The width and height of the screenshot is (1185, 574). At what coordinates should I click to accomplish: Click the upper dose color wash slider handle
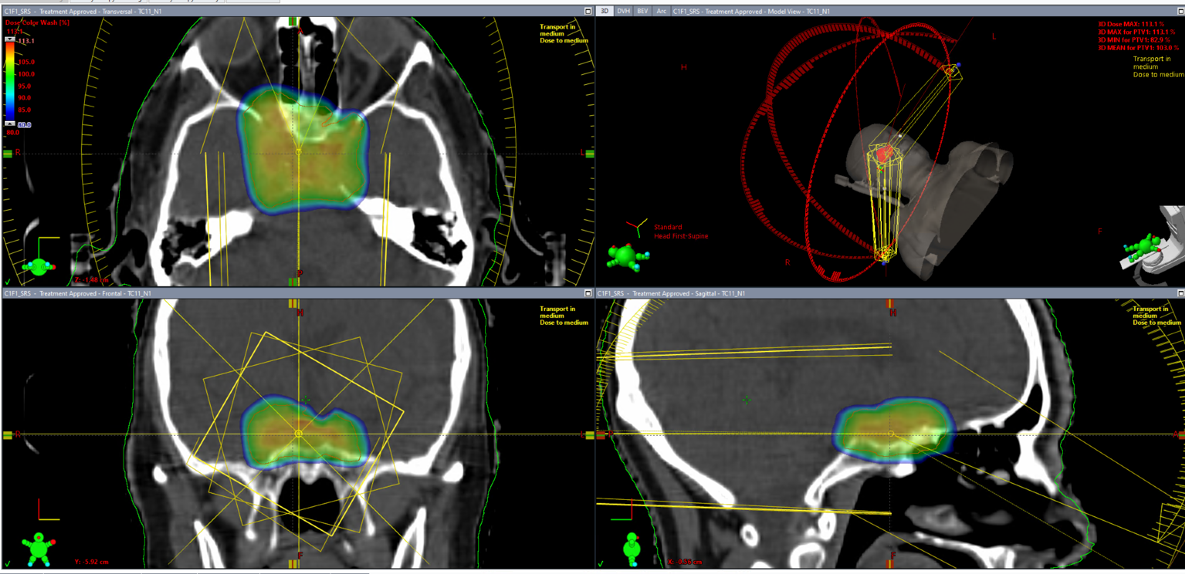(10, 39)
